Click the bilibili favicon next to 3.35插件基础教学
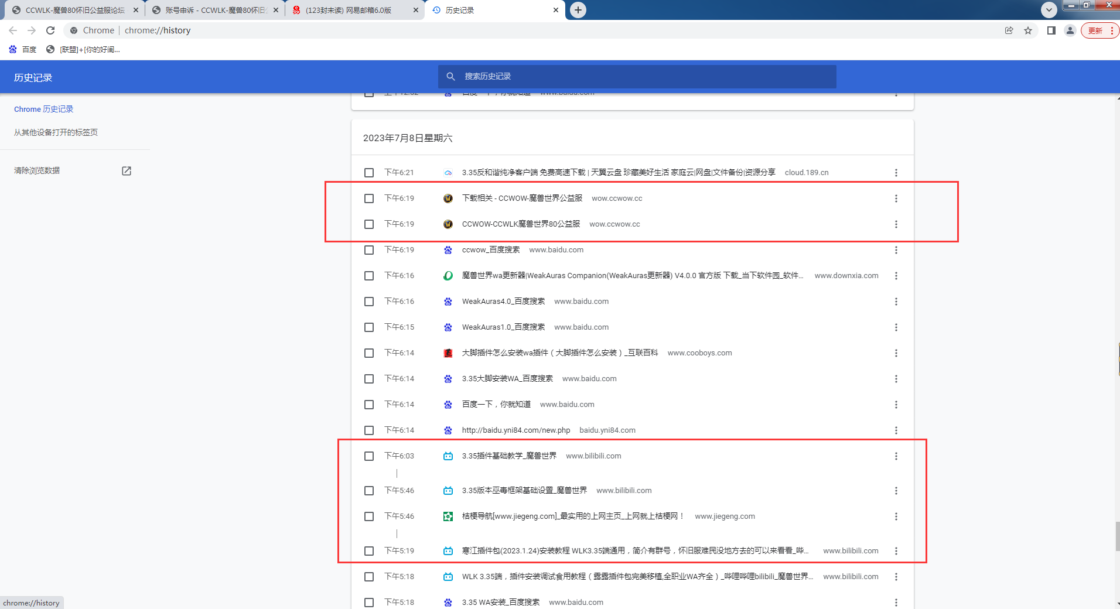1120x609 pixels. click(448, 456)
